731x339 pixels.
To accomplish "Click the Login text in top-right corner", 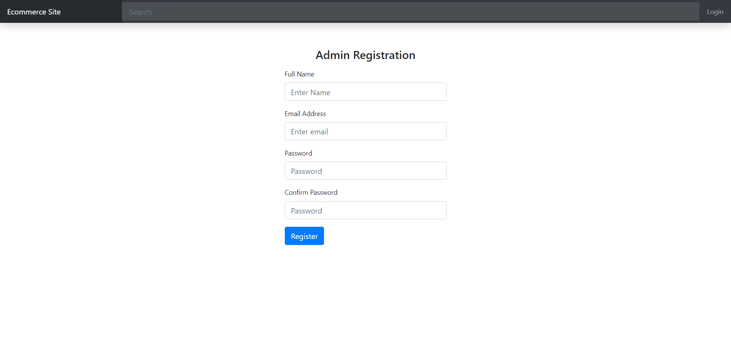I will click(x=715, y=12).
